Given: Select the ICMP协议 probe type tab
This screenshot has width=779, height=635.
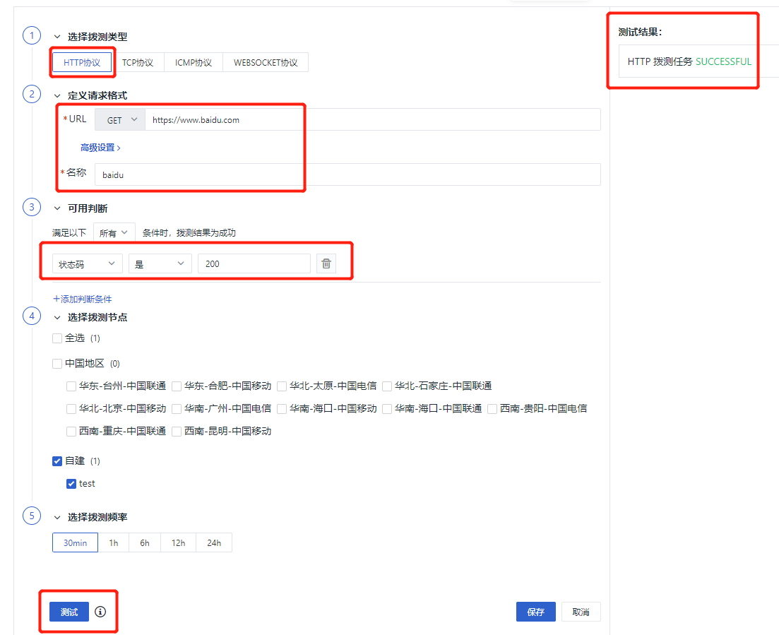Looking at the screenshot, I should coord(194,63).
